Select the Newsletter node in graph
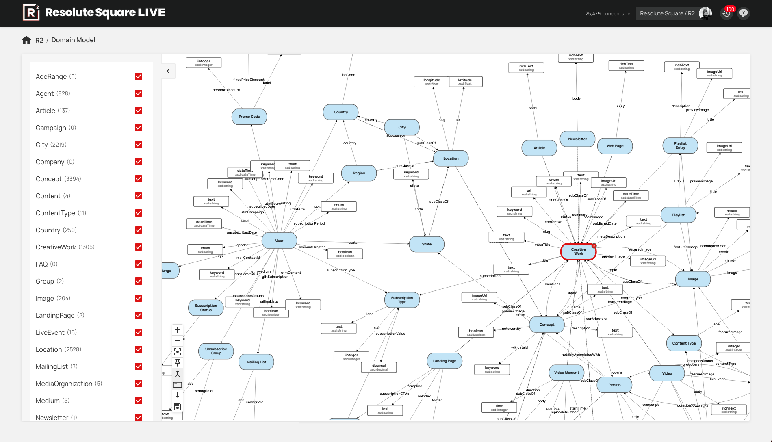 coord(577,139)
